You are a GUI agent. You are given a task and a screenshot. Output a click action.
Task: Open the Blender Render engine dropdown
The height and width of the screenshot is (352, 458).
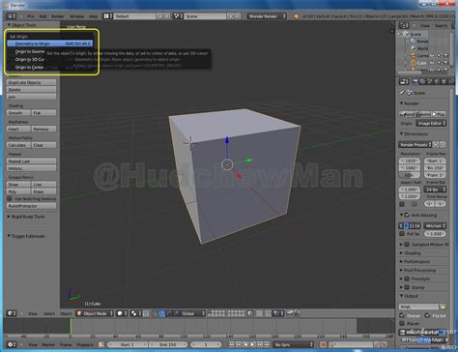(267, 16)
